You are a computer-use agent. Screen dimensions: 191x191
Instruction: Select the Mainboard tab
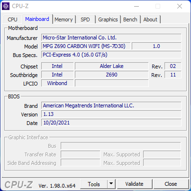tap(37, 19)
